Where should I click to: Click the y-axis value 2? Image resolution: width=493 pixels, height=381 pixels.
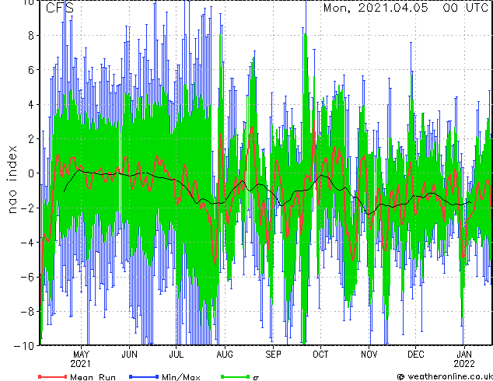point(31,139)
